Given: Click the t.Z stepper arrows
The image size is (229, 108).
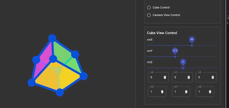Looking at the screenshot, I should [213, 77].
